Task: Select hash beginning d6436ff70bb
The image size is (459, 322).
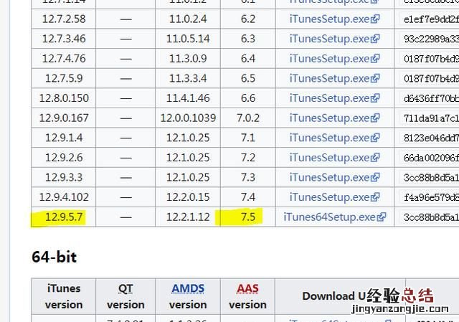Action: coord(431,98)
